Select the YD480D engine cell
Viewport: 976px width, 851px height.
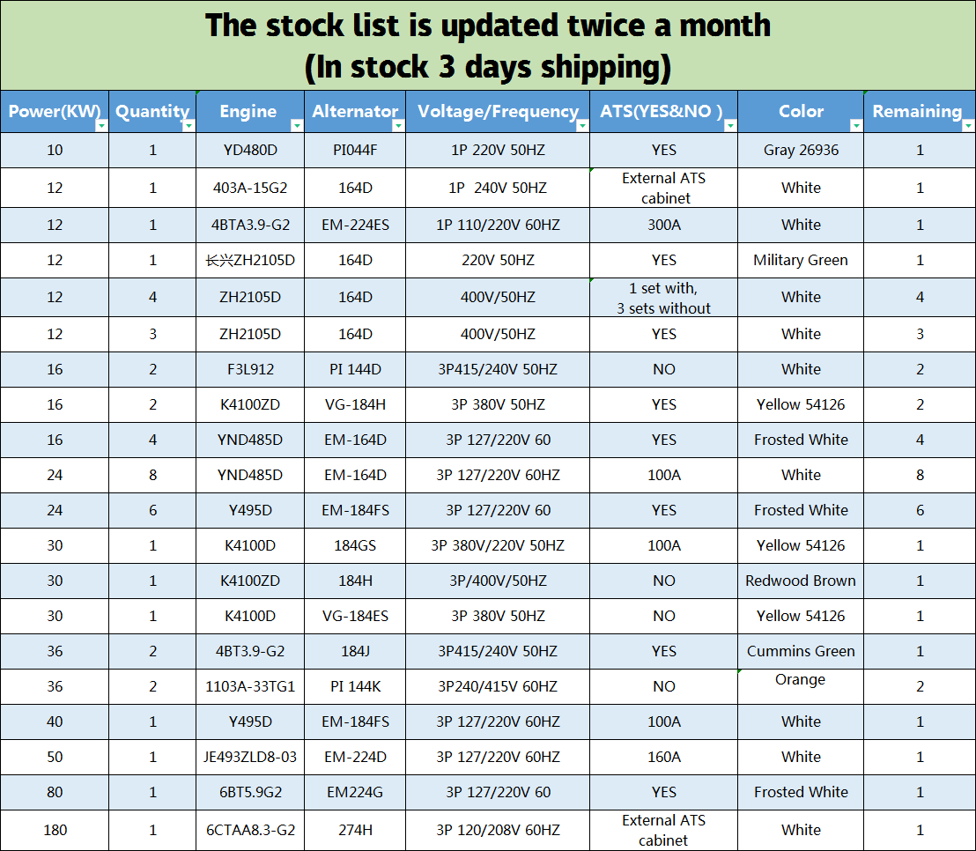[250, 151]
